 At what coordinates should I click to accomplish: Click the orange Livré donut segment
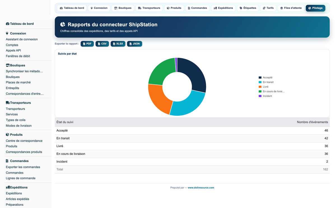pos(158,99)
